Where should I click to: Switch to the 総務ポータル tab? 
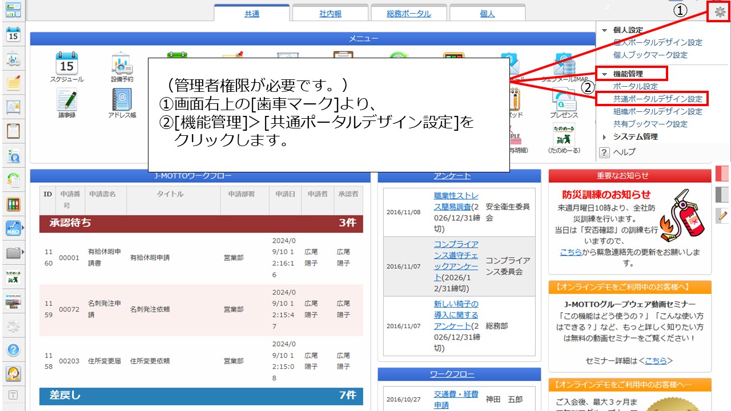tap(409, 14)
